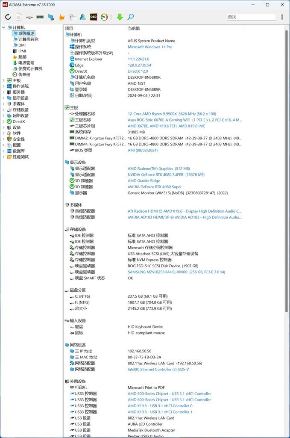Select the 键盘 HID Keyboard Device row

coord(153,326)
